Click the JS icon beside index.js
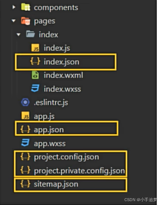This screenshot has height=205, width=159. [35, 48]
